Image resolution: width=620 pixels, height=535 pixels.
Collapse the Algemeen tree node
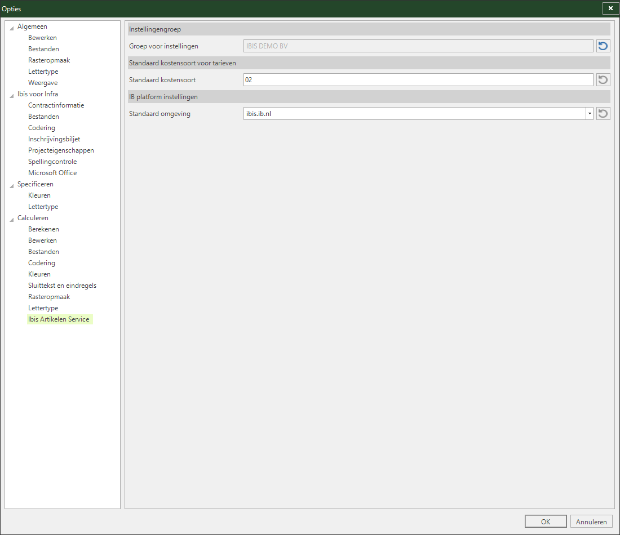11,28
